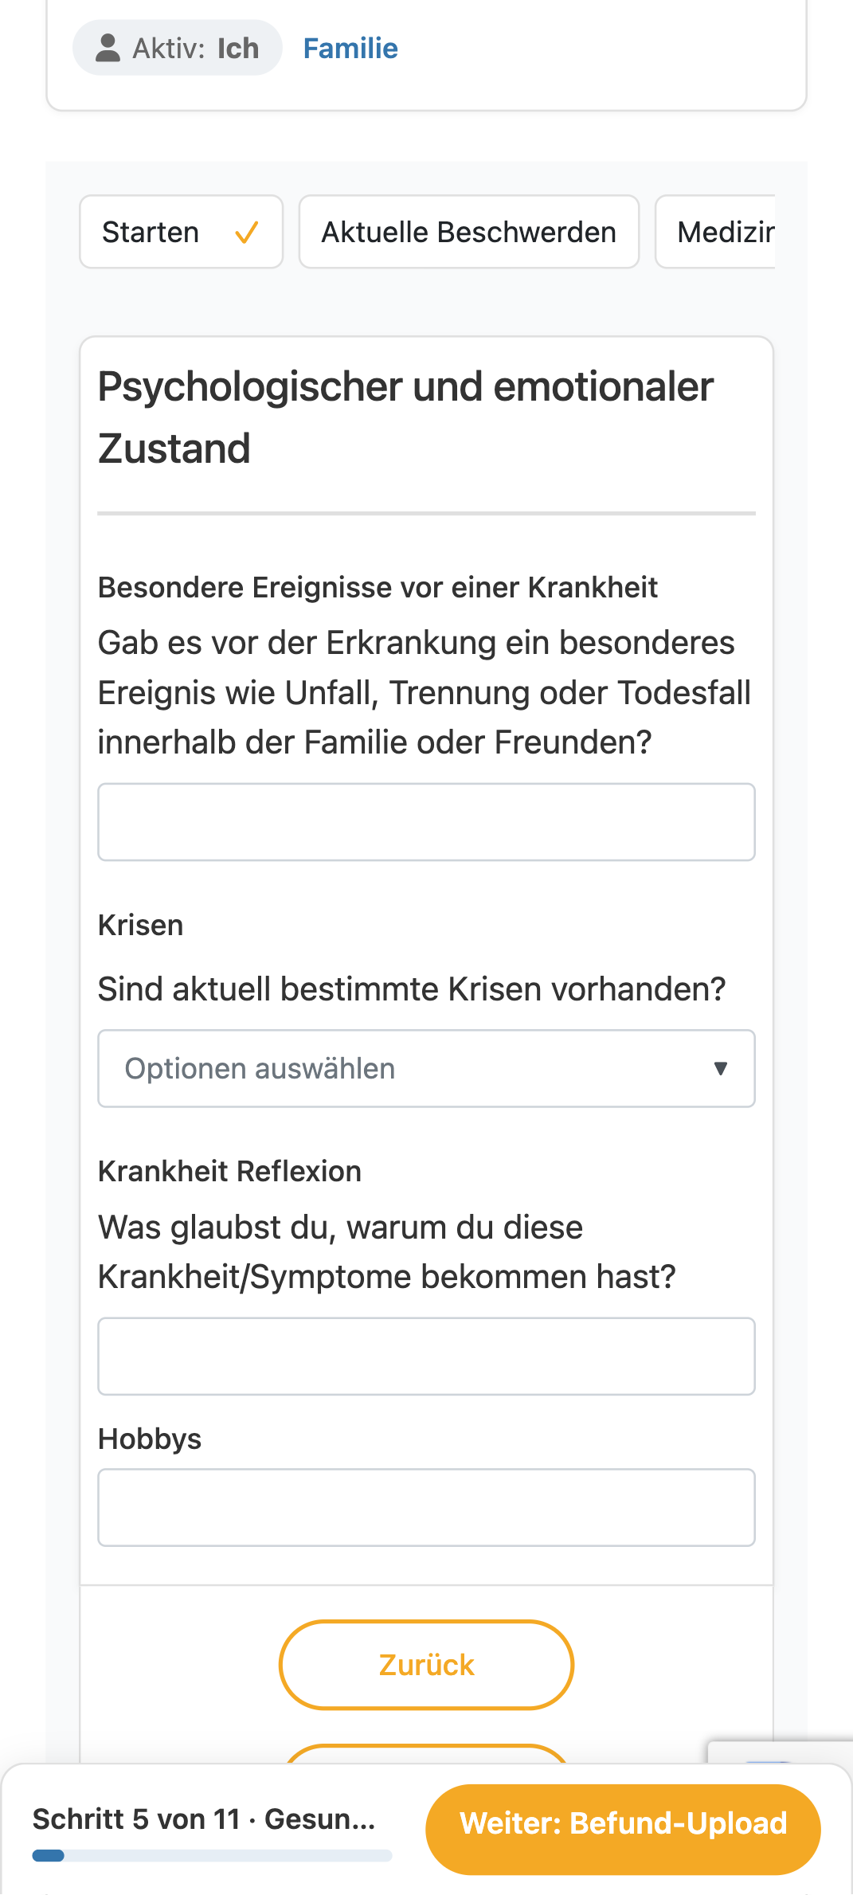Expand the Optionen auswählen dropdown
This screenshot has height=1895, width=853.
[x=426, y=1068]
